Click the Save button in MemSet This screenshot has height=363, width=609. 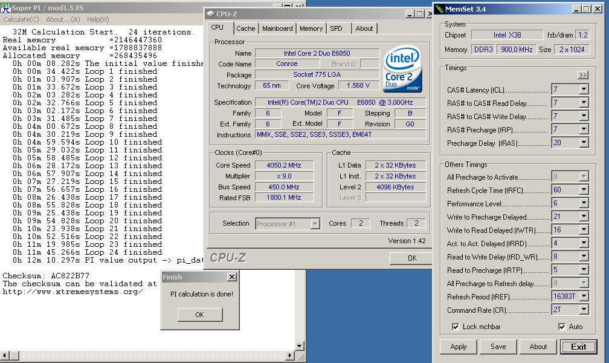tap(498, 347)
